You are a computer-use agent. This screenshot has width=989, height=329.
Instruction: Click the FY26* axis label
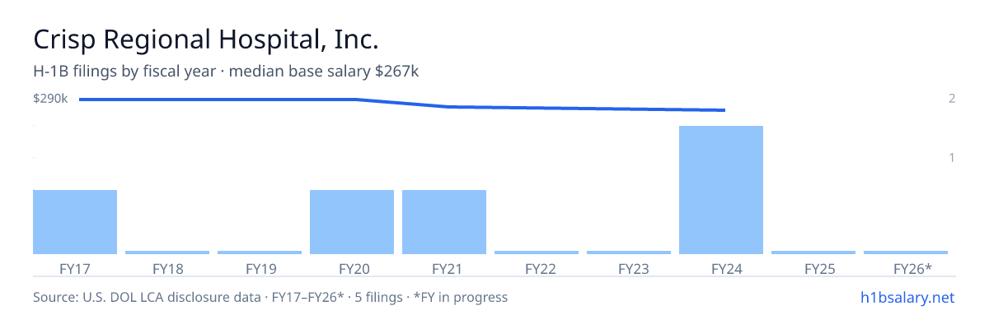click(912, 268)
